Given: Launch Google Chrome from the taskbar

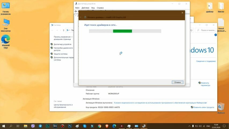Looking at the screenshot, I should pos(99,126).
